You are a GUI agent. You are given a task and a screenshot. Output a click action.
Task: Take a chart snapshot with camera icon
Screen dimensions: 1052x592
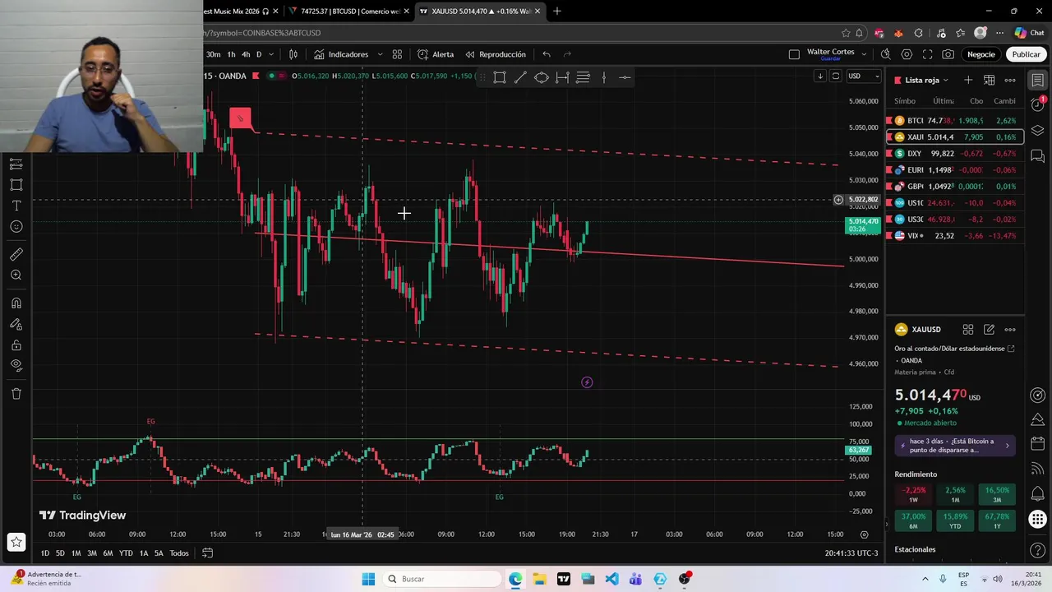pos(948,54)
